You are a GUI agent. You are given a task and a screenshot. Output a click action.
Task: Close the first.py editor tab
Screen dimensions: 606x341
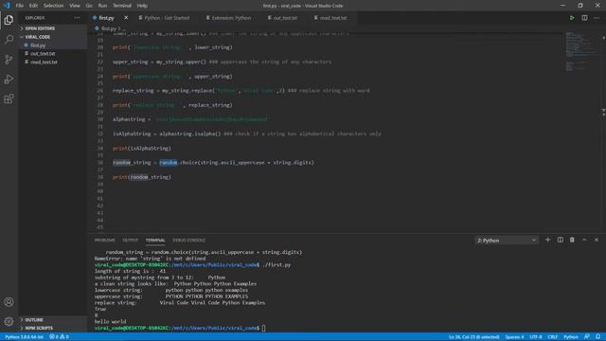click(x=126, y=18)
